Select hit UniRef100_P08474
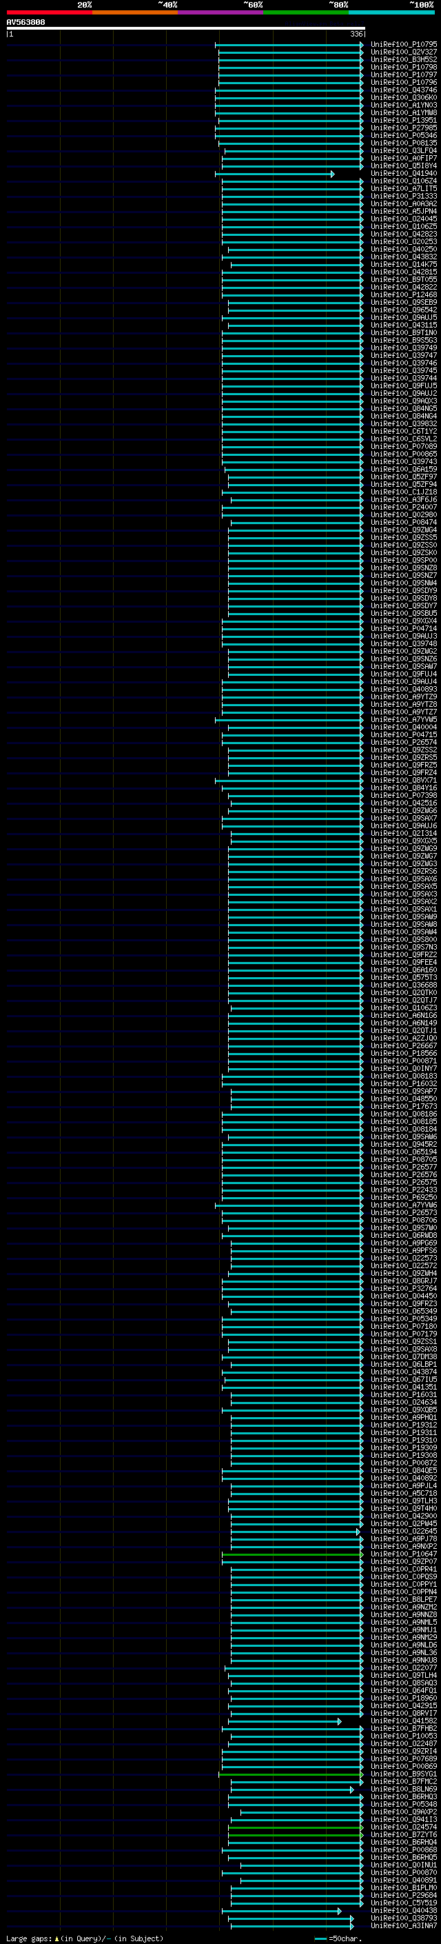The width and height of the screenshot is (441, 1944). tap(404, 522)
